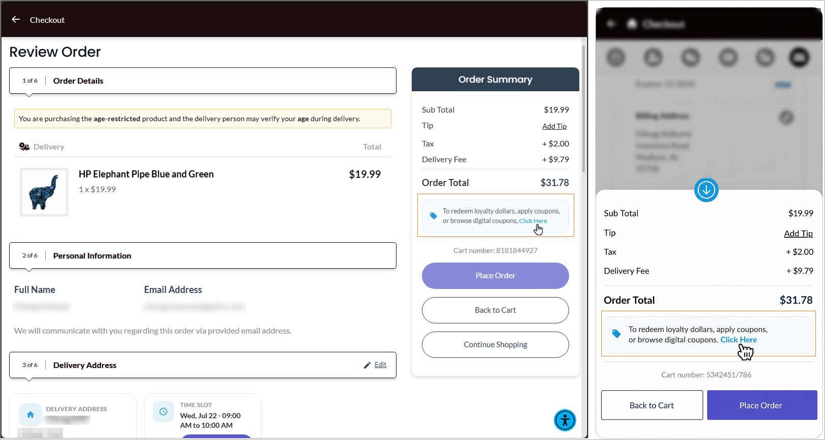Click the accessibility icon at bottom right

pyautogui.click(x=565, y=420)
